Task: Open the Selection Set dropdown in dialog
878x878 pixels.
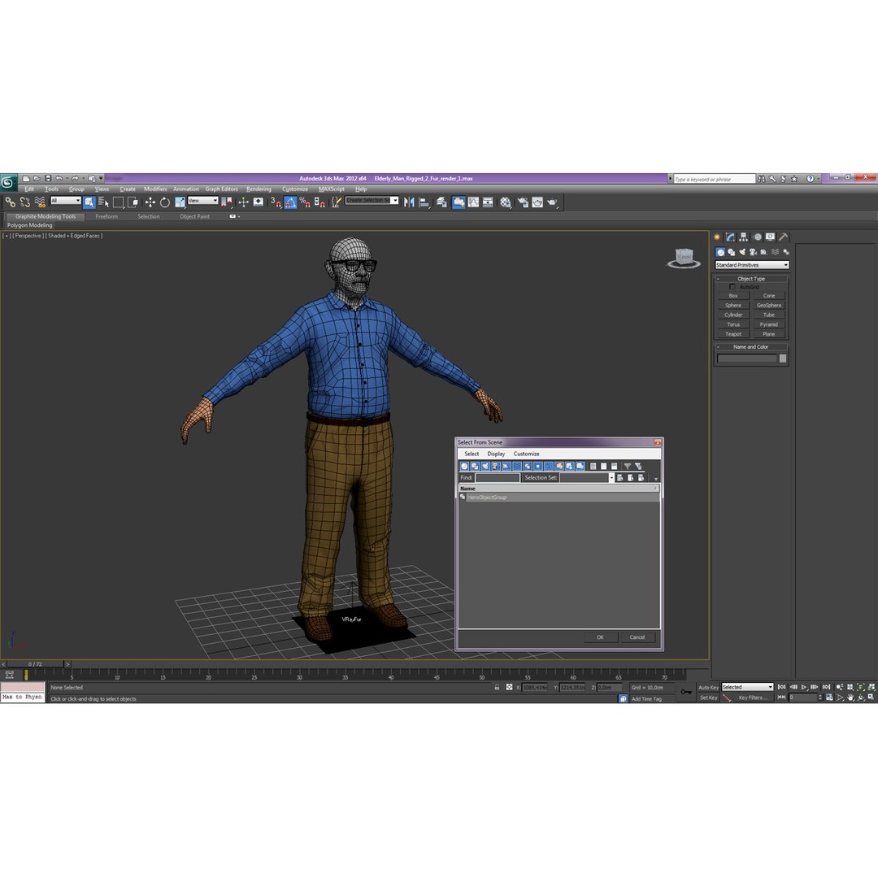Action: tap(611, 478)
